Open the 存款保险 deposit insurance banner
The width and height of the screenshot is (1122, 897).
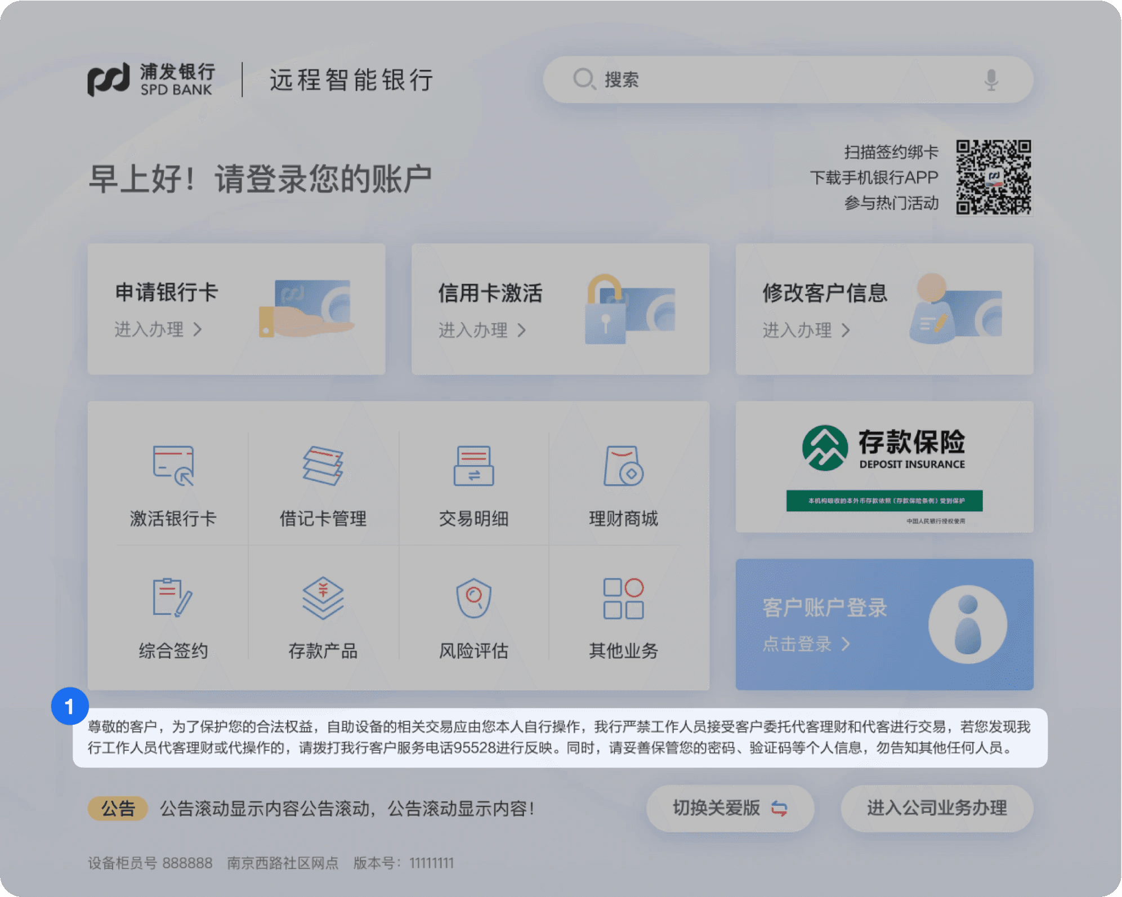(884, 467)
